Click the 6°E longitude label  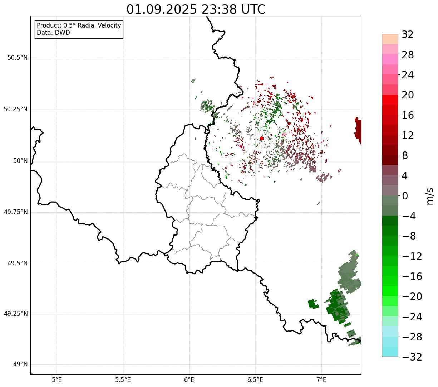point(189,380)
